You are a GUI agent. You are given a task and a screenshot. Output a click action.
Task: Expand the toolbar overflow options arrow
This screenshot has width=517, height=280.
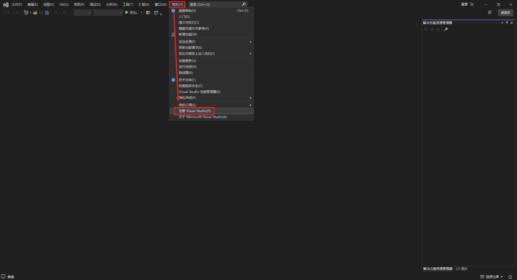point(161,14)
